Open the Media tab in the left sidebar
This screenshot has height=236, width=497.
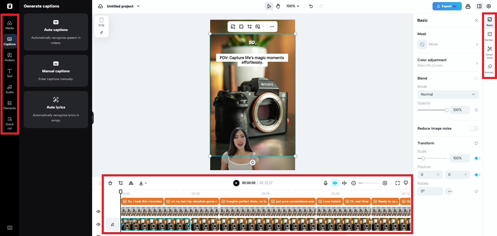tap(10, 25)
